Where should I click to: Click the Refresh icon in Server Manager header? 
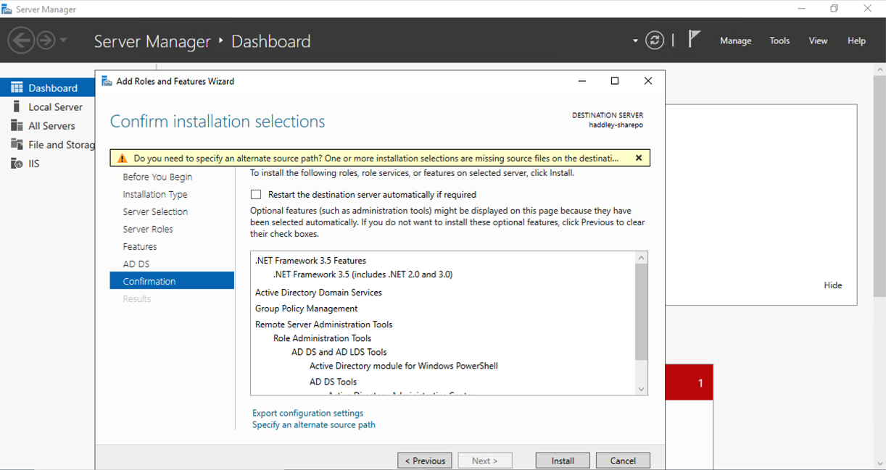pos(655,41)
